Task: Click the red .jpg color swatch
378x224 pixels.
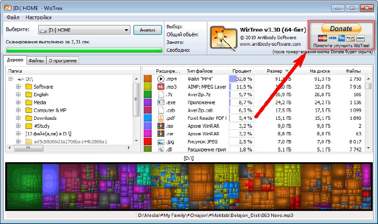Action: (x=147, y=142)
